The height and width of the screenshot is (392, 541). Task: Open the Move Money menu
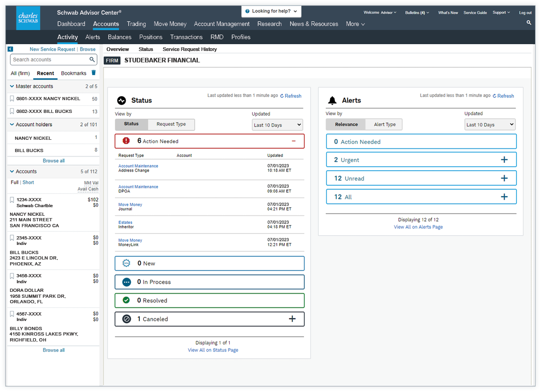coord(170,24)
